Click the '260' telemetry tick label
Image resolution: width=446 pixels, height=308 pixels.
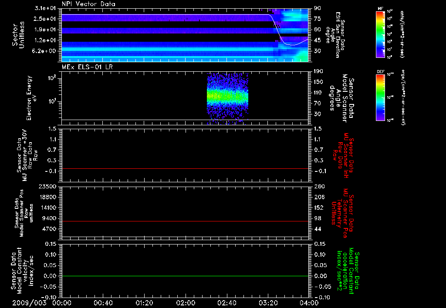pos(319,187)
